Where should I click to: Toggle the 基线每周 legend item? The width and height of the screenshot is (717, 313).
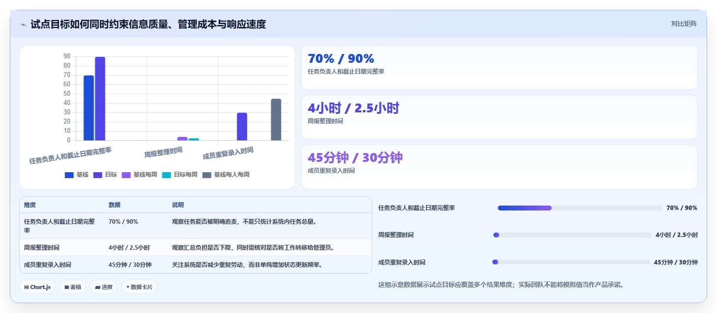[x=139, y=175]
